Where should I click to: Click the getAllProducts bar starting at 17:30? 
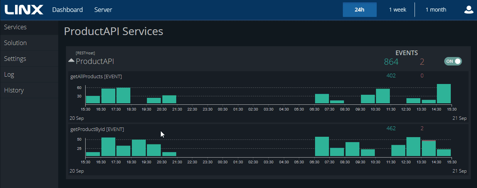[123, 96]
